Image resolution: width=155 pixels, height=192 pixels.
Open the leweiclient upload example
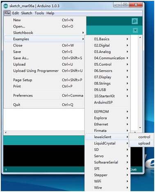[141, 143]
